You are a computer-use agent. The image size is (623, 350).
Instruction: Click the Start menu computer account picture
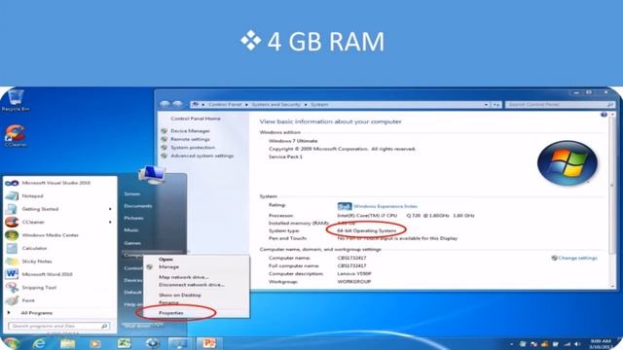(x=152, y=175)
